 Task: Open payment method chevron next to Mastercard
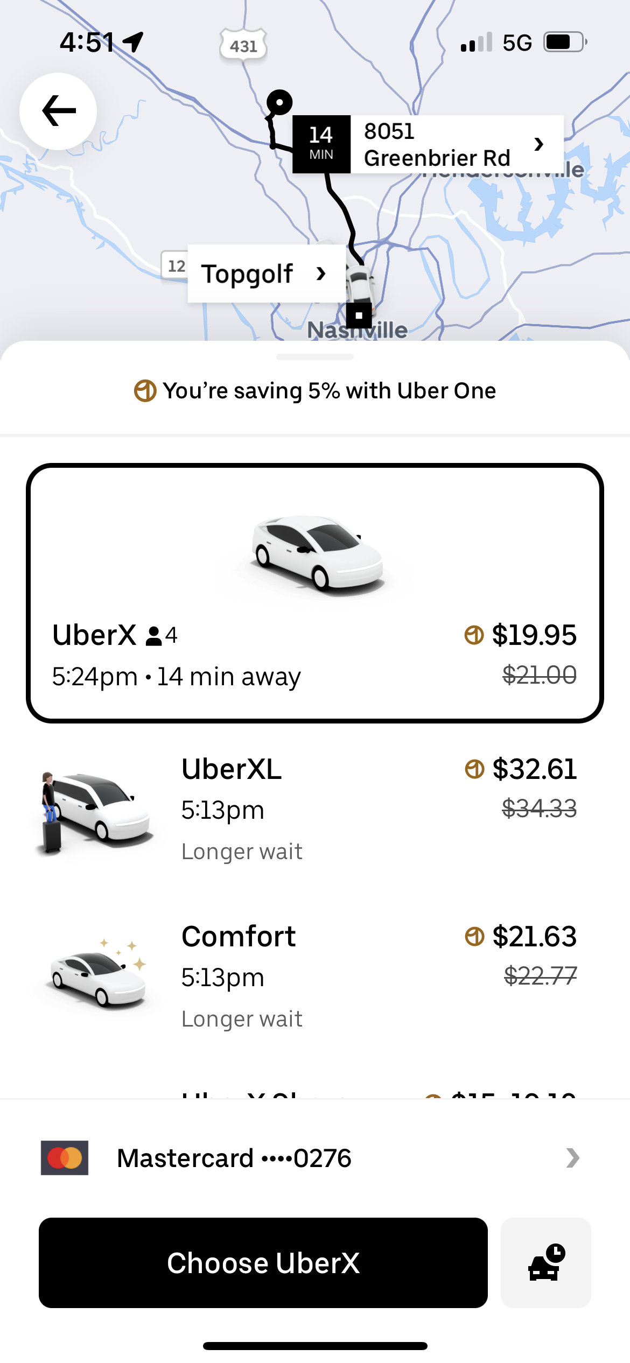point(573,1158)
